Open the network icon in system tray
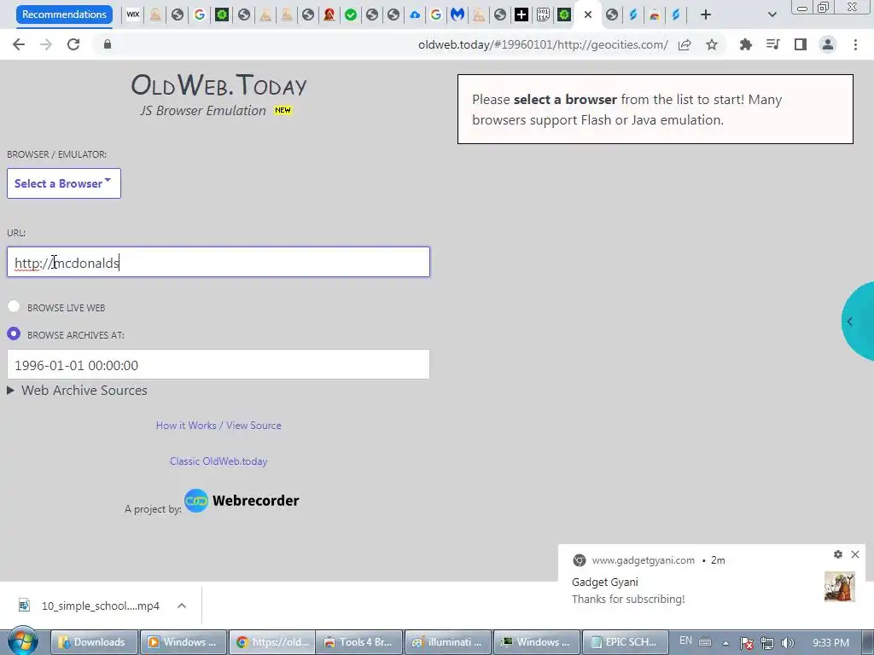Image resolution: width=874 pixels, height=655 pixels. (767, 643)
